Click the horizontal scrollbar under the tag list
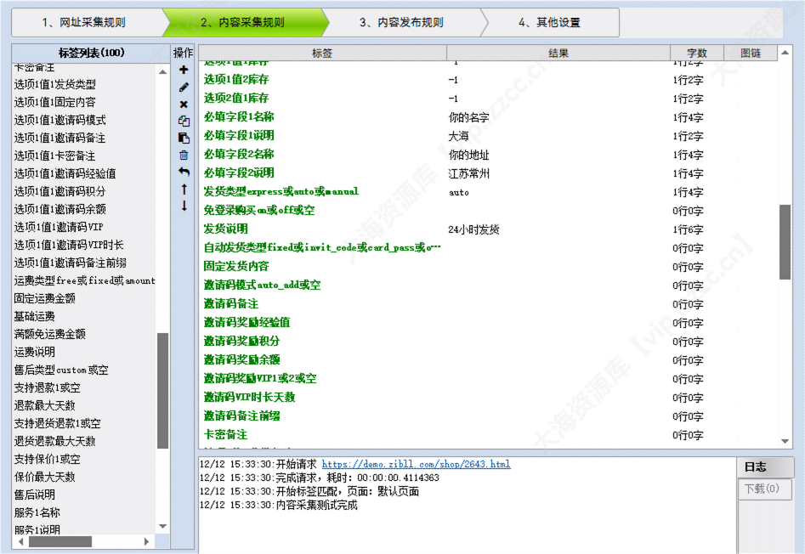805x554 pixels. [x=60, y=541]
